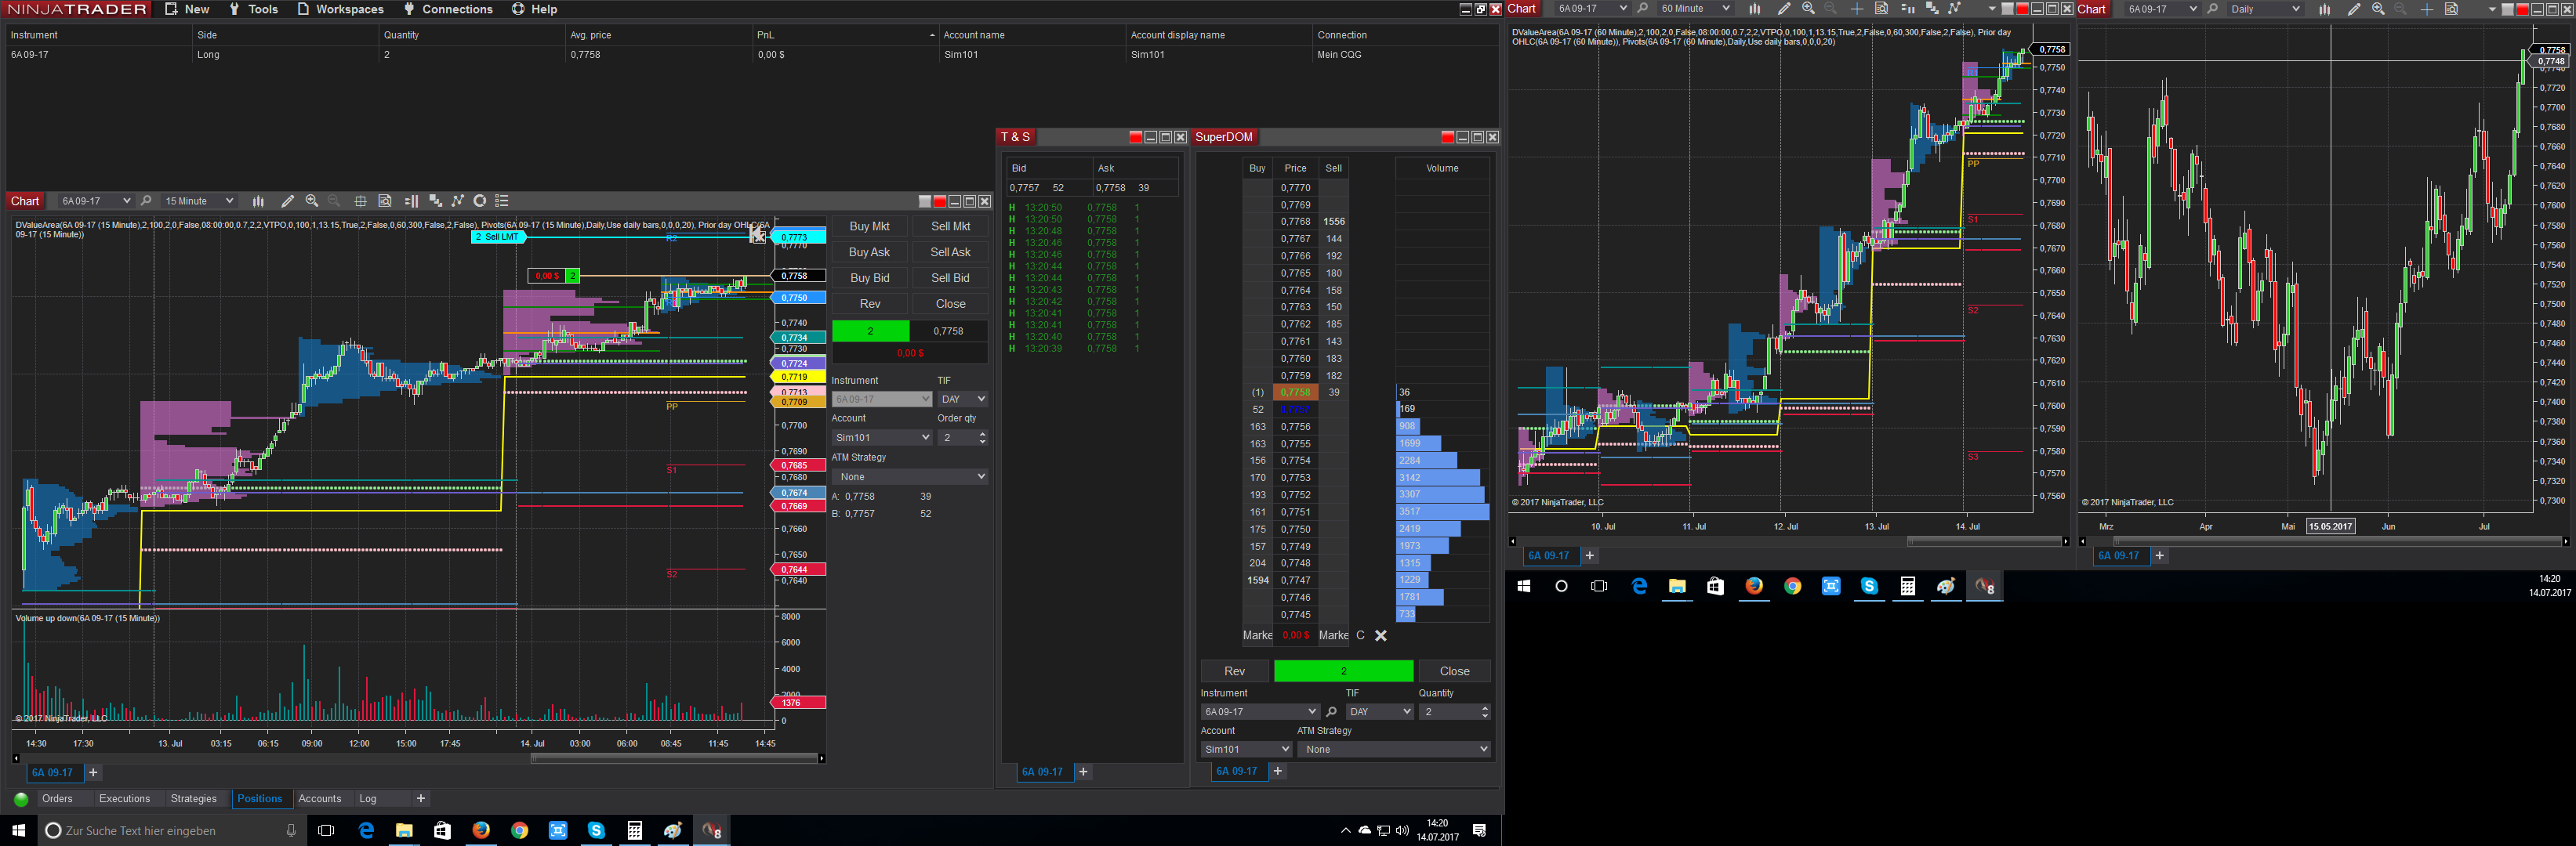Click Buy Mkt in Chart Trader

pos(869,226)
